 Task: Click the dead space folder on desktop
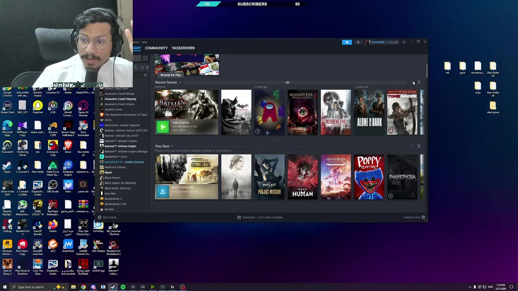click(x=493, y=108)
